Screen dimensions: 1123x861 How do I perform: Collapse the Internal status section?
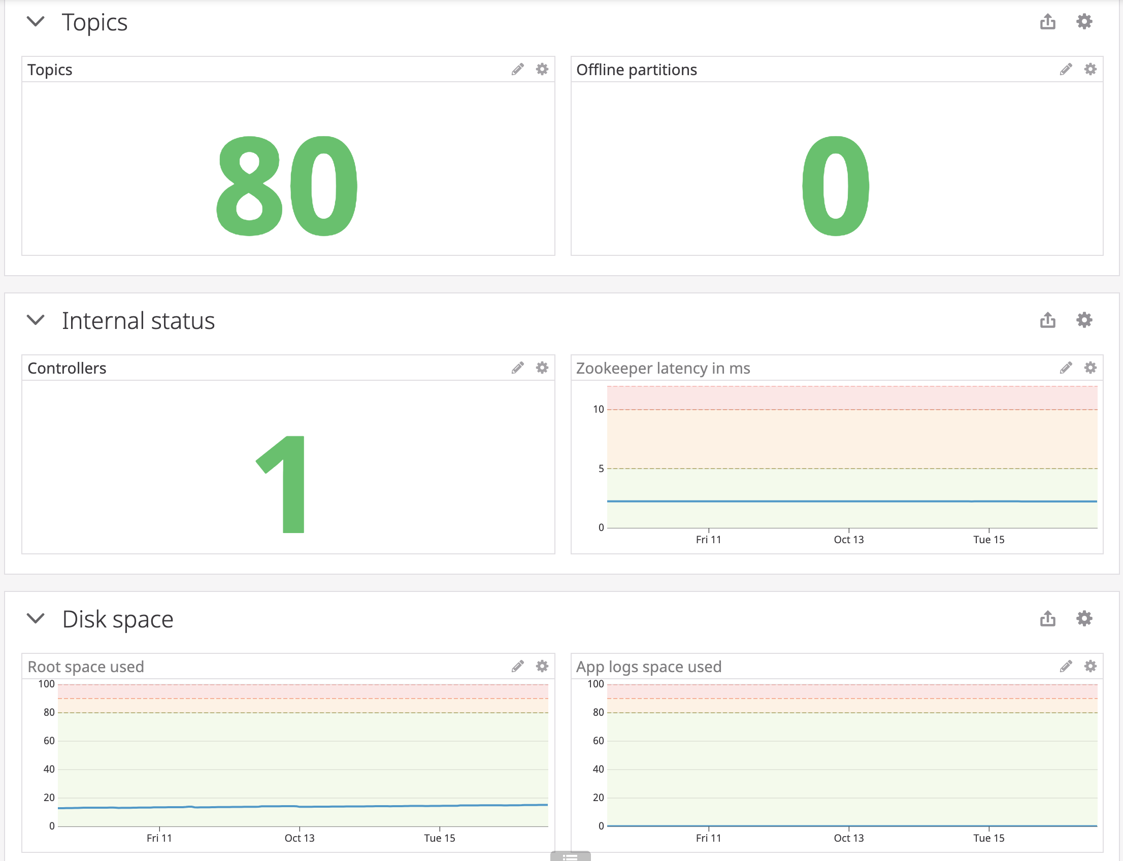36,320
